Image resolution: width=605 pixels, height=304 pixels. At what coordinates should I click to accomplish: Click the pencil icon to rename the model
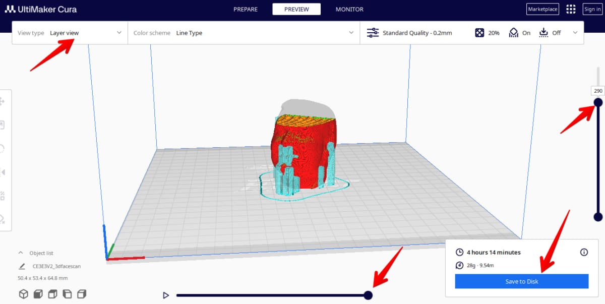pos(22,266)
